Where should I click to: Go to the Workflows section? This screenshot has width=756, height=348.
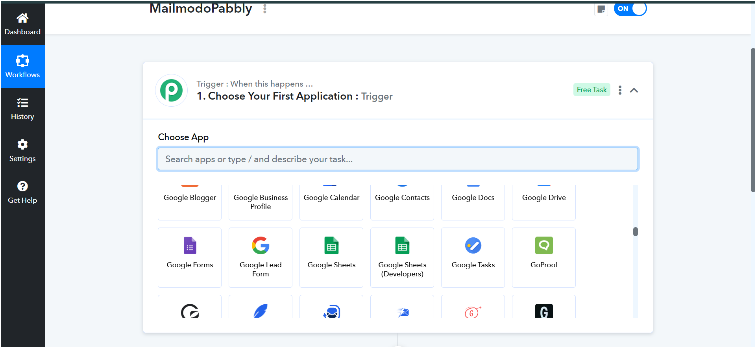coord(22,67)
